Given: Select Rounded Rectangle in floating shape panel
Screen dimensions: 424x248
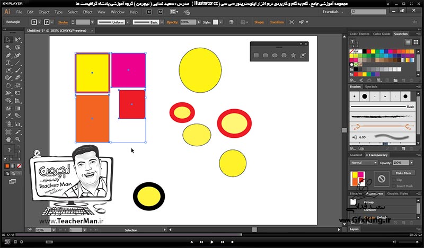Looking at the screenshot, I should 266,56.
